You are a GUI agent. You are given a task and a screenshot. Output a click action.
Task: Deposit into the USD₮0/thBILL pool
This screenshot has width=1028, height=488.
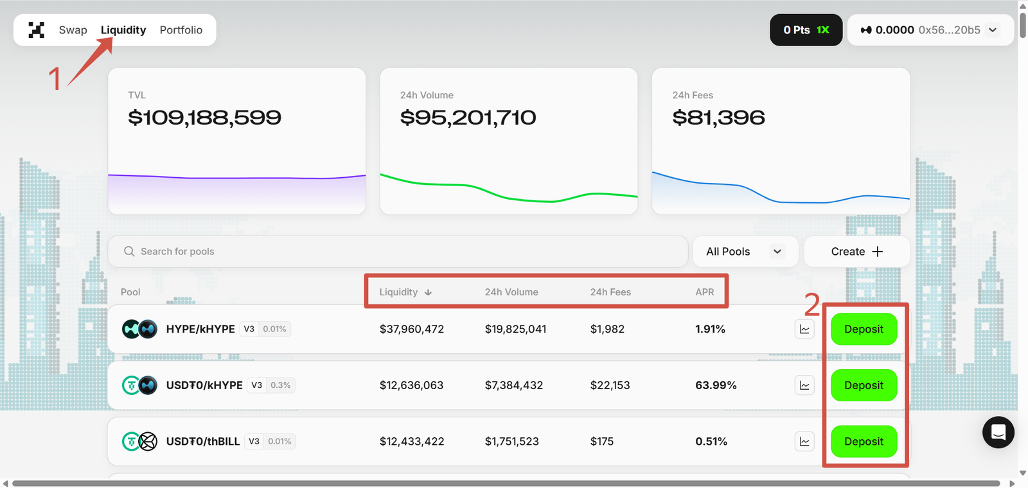[x=864, y=442]
